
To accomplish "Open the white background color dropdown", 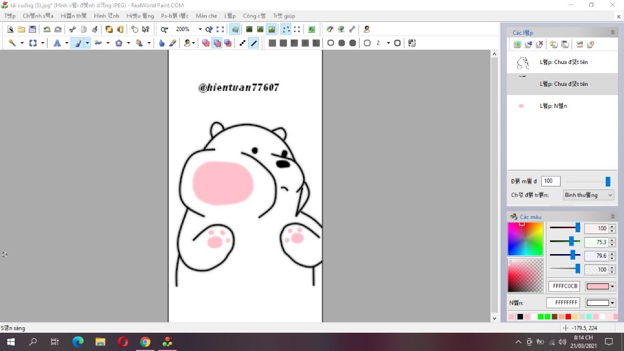I will (612, 303).
